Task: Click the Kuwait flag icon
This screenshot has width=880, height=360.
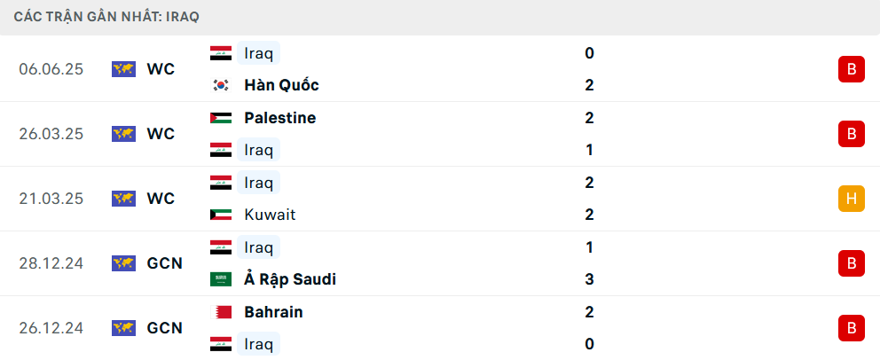Action: [x=221, y=215]
